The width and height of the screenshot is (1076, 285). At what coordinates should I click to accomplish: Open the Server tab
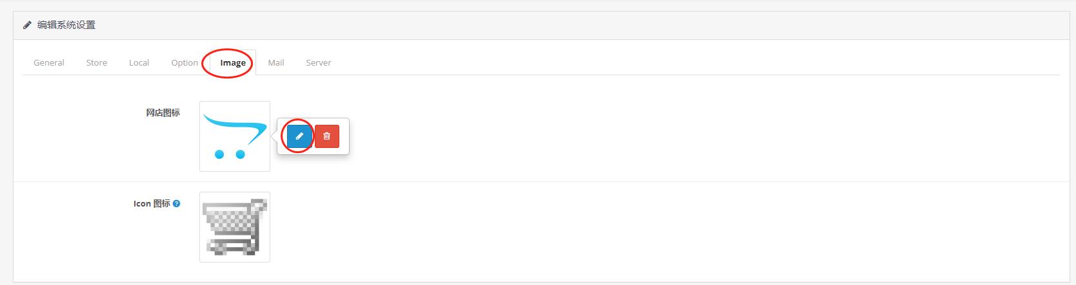point(319,62)
